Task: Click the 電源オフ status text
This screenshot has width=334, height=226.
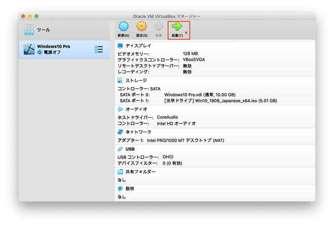Action: pyautogui.click(x=52, y=52)
